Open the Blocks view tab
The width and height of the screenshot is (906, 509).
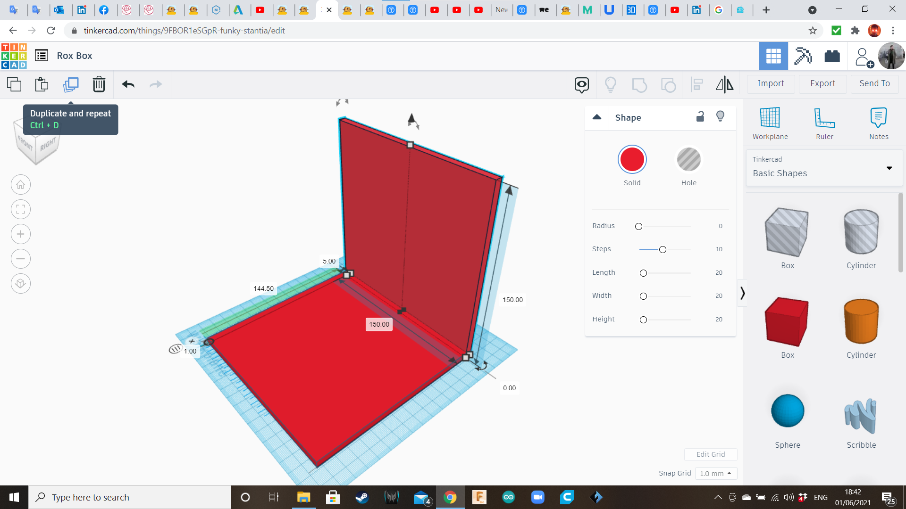[803, 56]
